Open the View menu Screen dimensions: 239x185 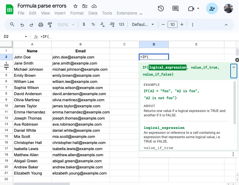pos(45,13)
